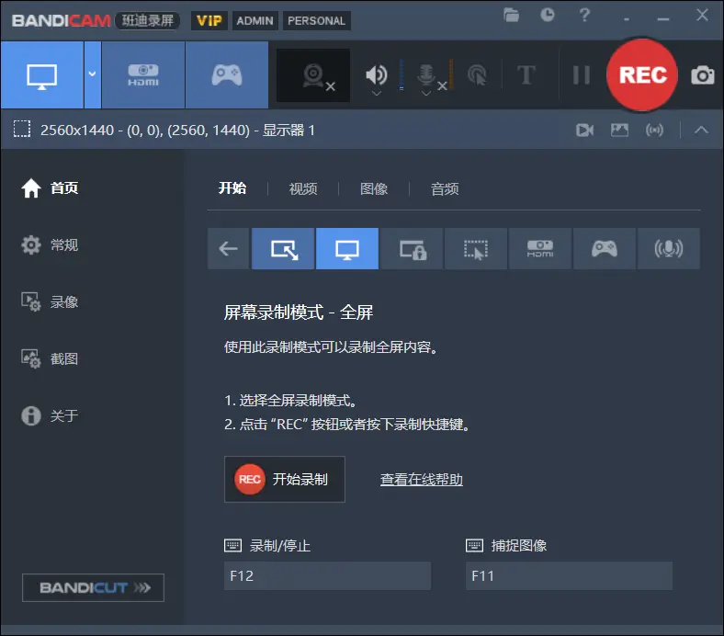Toggle speaker sound recording
The width and height of the screenshot is (724, 636).
click(377, 74)
